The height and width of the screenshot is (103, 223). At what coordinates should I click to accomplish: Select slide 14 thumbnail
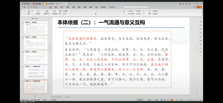pyautogui.click(x=36, y=57)
